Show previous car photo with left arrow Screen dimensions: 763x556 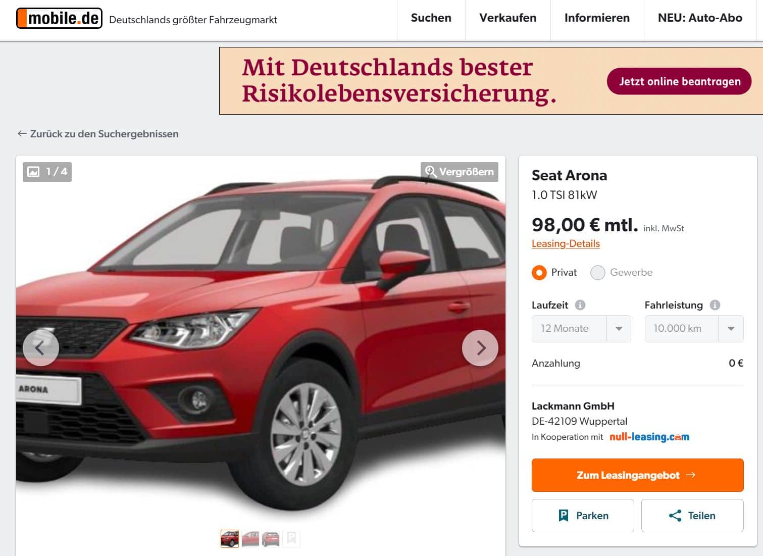(41, 348)
